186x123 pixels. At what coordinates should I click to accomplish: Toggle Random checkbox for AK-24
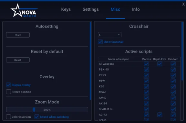click(173, 104)
